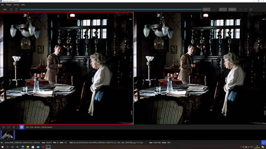Open the taskbar clock and date
266x149 pixels.
(x=257, y=147)
